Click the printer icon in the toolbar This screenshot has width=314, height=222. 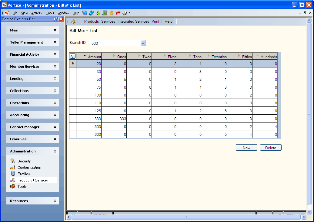pos(125,13)
